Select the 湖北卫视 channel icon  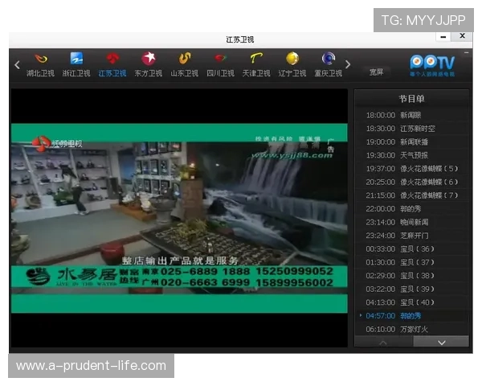pyautogui.click(x=41, y=59)
